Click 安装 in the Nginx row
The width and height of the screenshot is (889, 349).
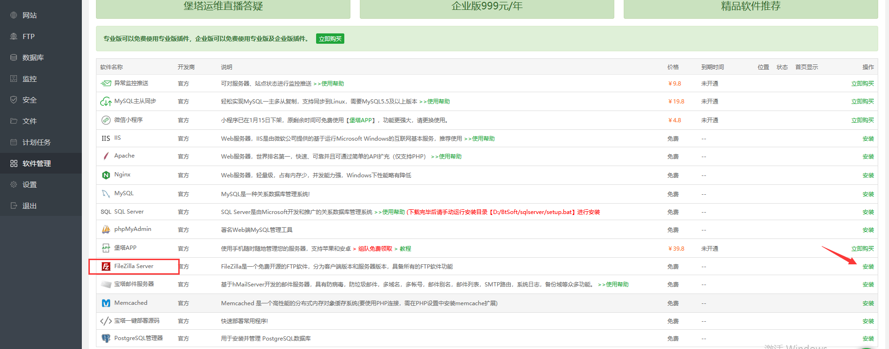868,175
